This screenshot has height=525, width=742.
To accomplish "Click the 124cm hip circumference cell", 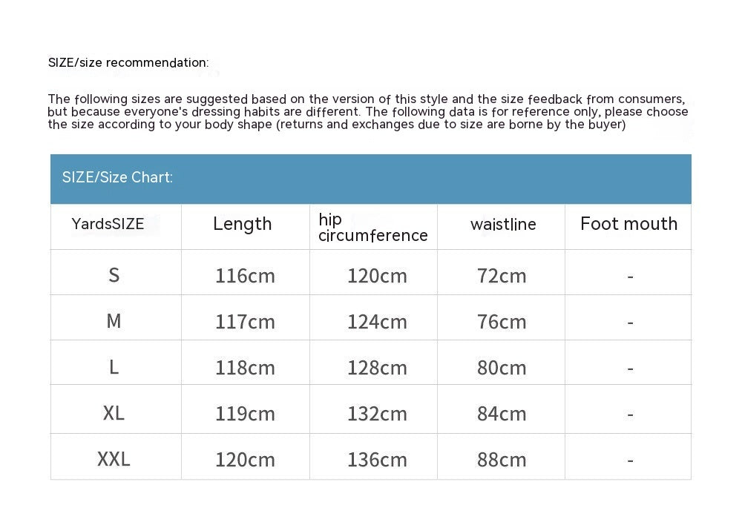I will tap(377, 322).
